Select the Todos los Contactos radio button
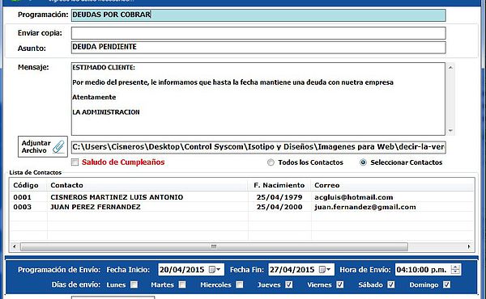The width and height of the screenshot is (486, 299). pos(271,162)
